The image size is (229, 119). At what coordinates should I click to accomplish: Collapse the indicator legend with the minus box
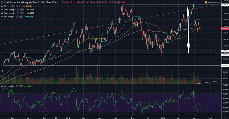[x=2, y=3]
